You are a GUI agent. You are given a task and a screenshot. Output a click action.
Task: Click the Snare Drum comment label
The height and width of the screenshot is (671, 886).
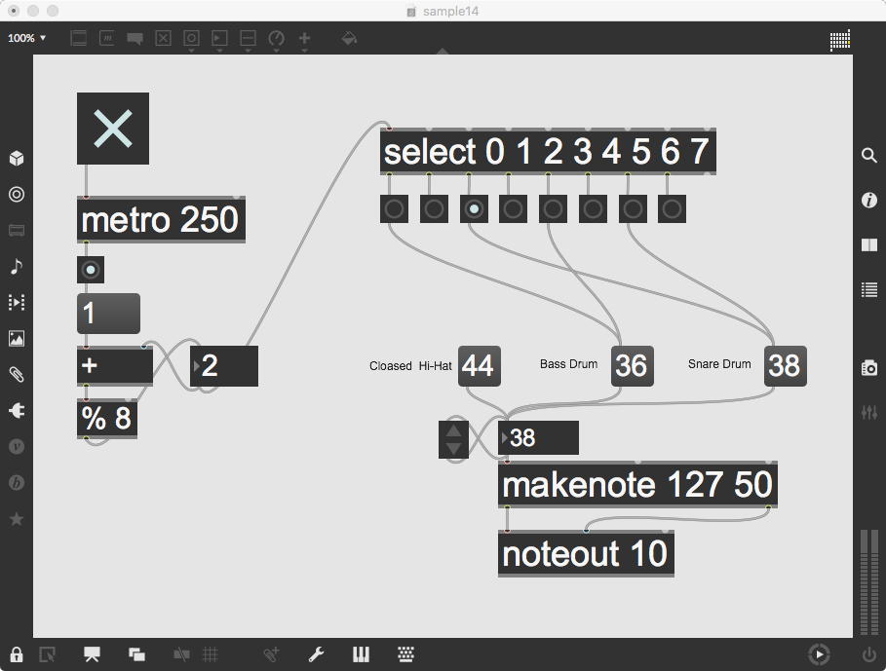719,364
